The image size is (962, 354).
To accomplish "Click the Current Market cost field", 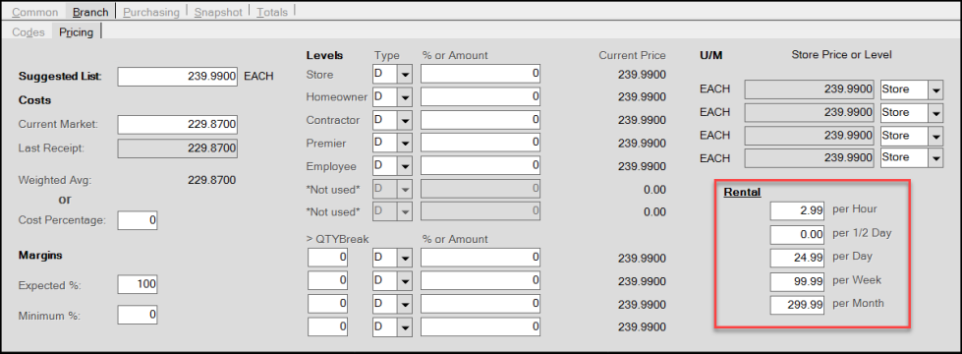I will click(x=177, y=124).
